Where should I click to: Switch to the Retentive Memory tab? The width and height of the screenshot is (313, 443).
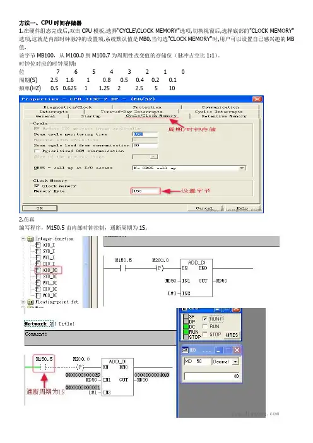coord(224,116)
